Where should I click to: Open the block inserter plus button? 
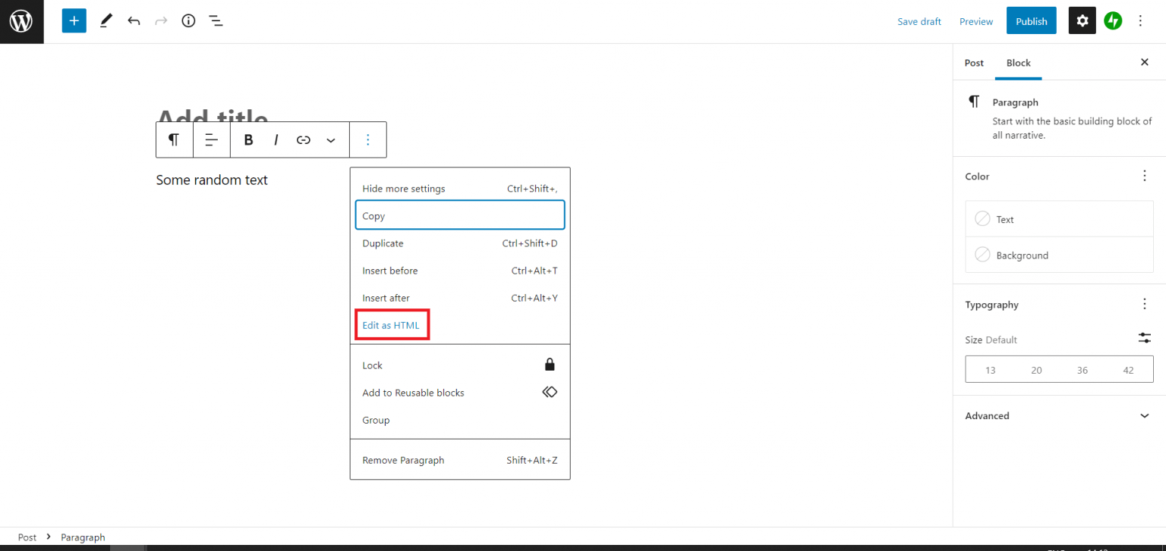[74, 21]
